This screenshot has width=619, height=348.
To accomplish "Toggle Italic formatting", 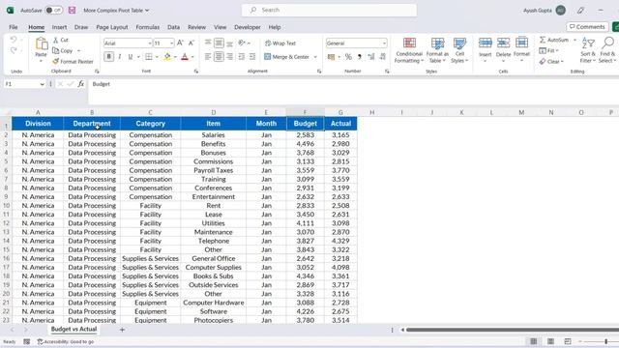I will [x=120, y=57].
